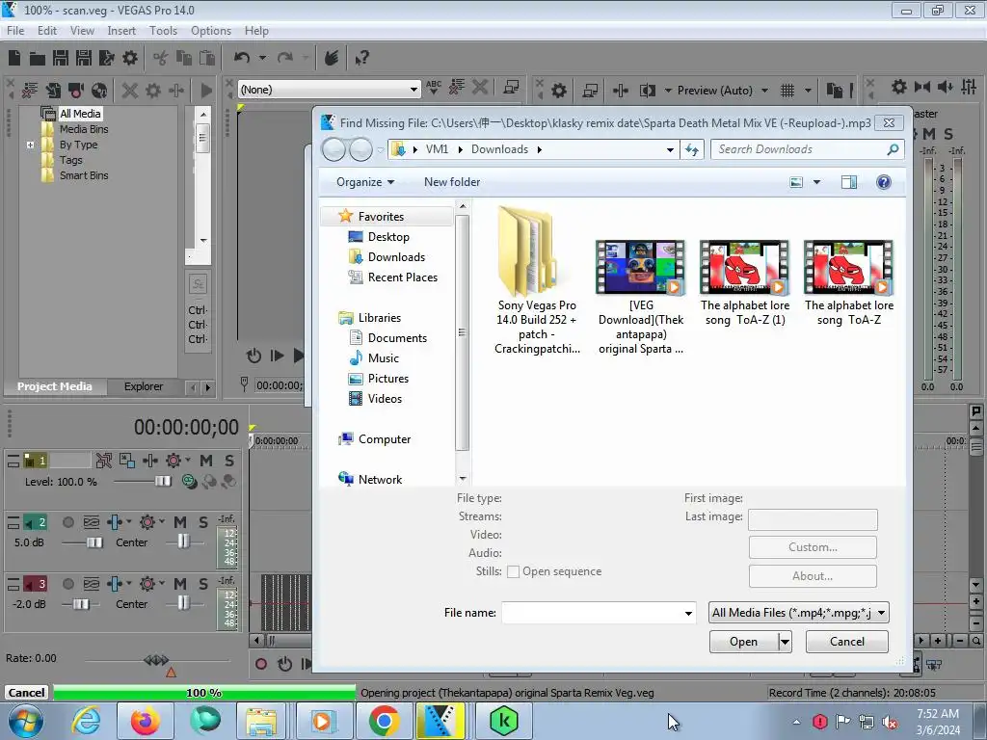The width and height of the screenshot is (987, 740).
Task: Open Master bus audio properties gear
Action: 899,87
